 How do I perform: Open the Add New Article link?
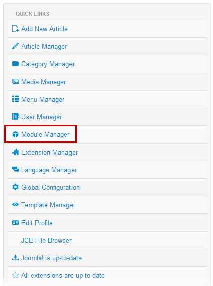[x=44, y=29]
